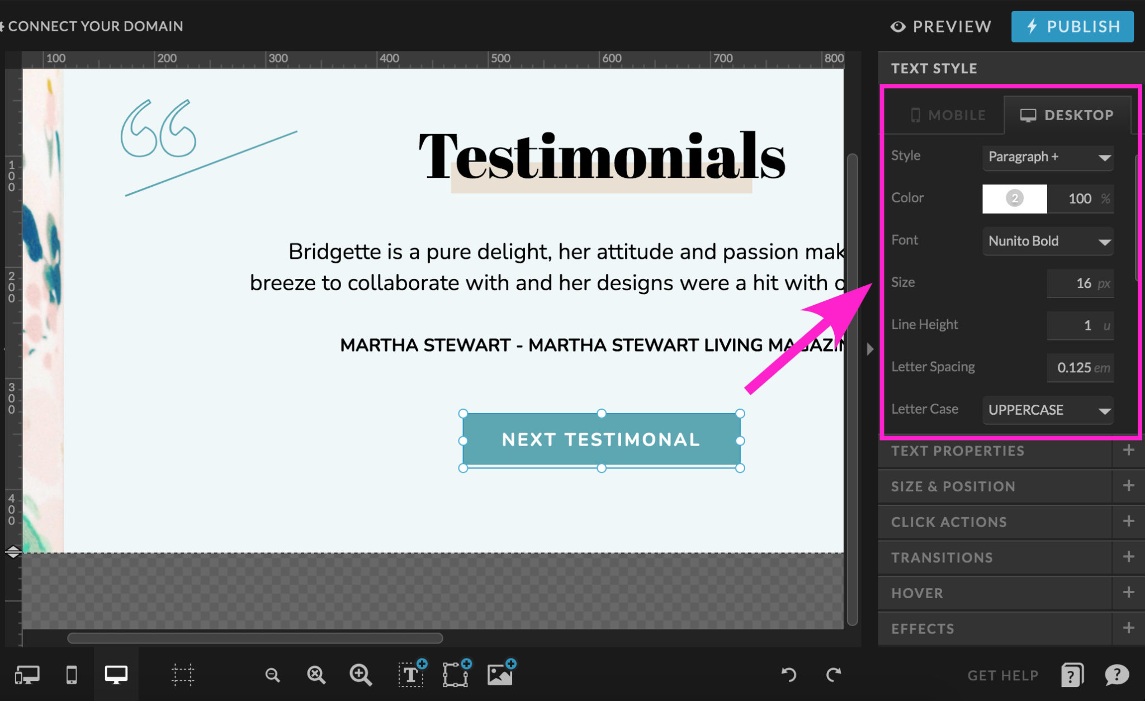This screenshot has height=701, width=1145.
Task: Click the Publish button
Action: tap(1072, 26)
